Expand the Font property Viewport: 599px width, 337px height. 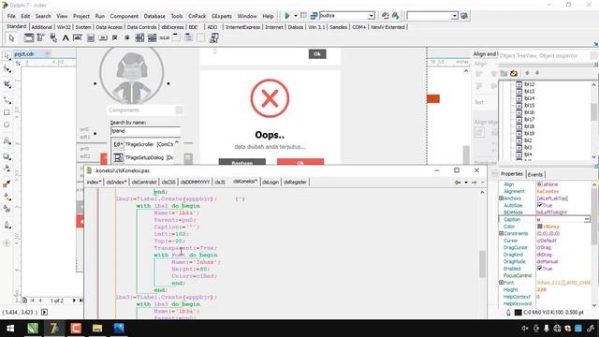pos(502,283)
